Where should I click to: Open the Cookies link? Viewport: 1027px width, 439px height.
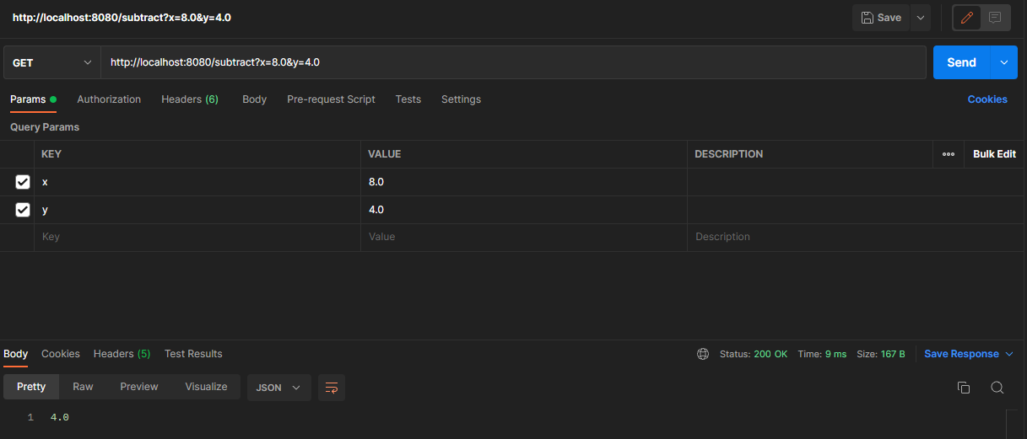pos(986,99)
